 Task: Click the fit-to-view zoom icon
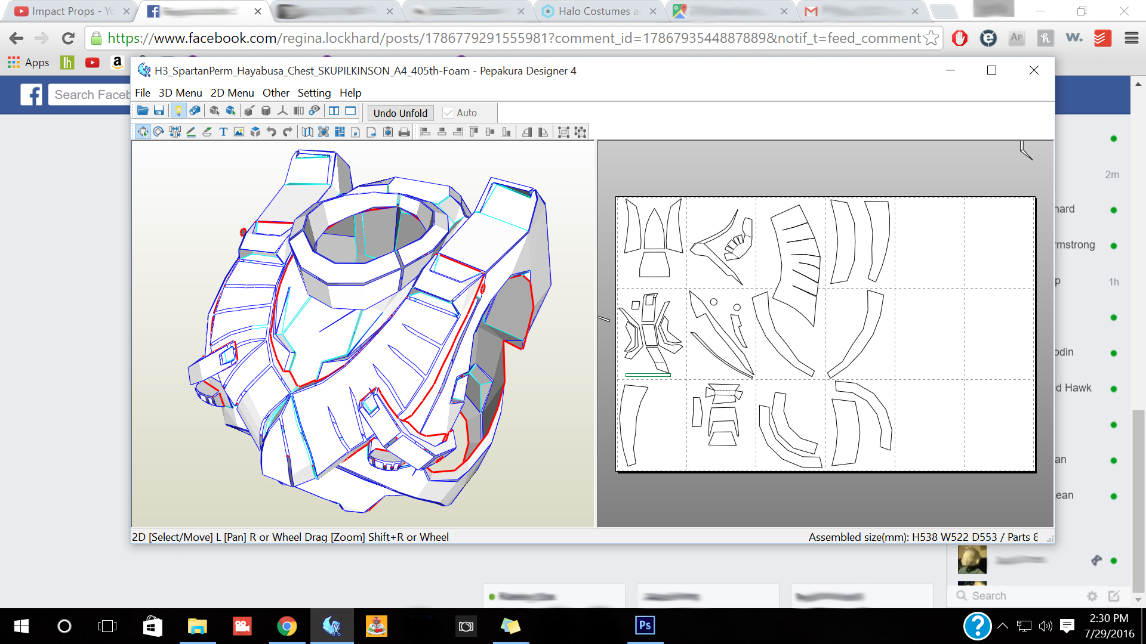click(x=324, y=132)
